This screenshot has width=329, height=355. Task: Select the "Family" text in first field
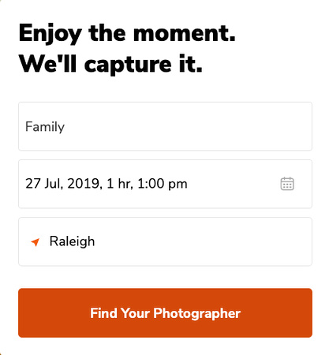(x=45, y=127)
